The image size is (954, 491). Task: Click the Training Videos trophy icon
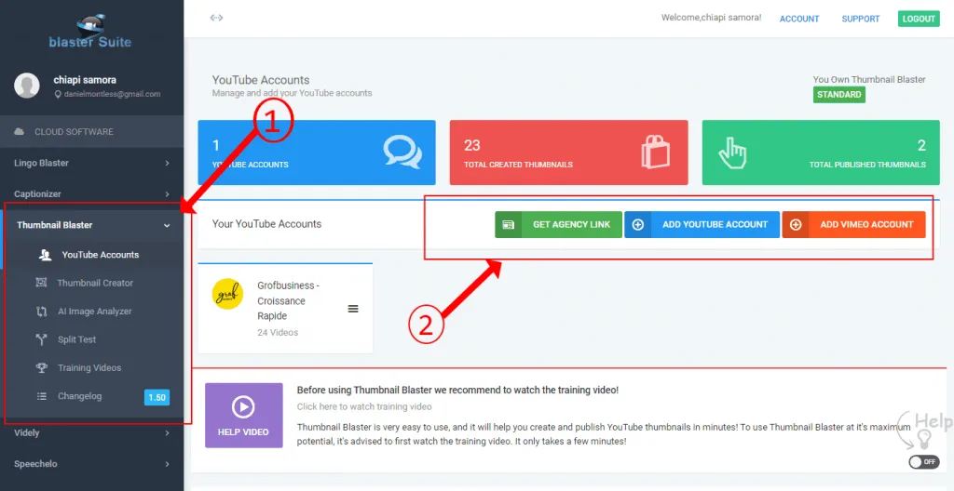click(41, 367)
